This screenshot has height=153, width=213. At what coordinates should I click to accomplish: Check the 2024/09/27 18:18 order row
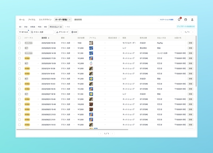point(19,94)
